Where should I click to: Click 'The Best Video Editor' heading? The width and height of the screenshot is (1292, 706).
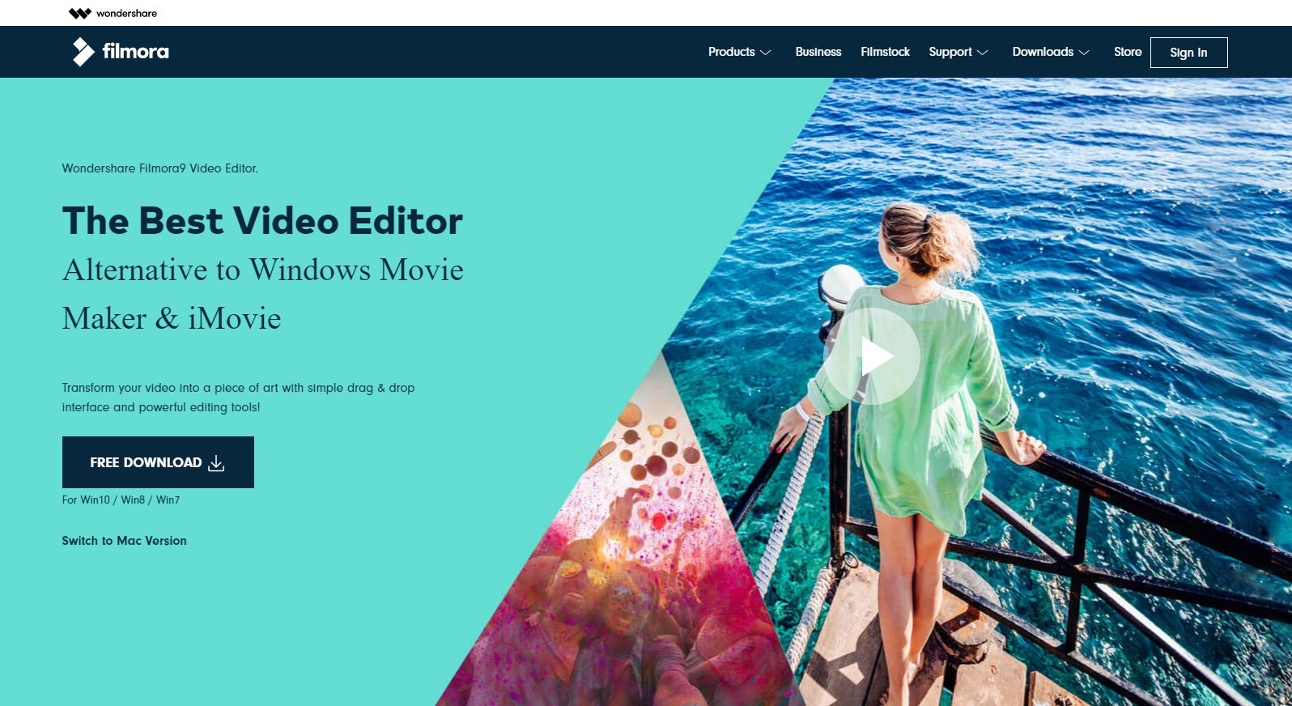coord(263,221)
